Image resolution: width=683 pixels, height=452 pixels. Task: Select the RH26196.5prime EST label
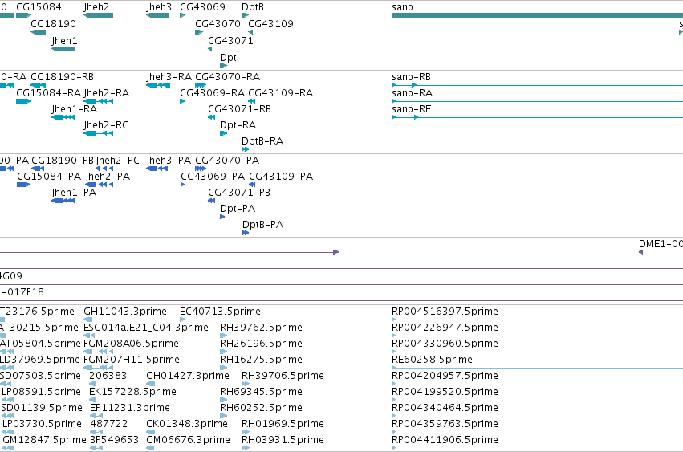(261, 344)
